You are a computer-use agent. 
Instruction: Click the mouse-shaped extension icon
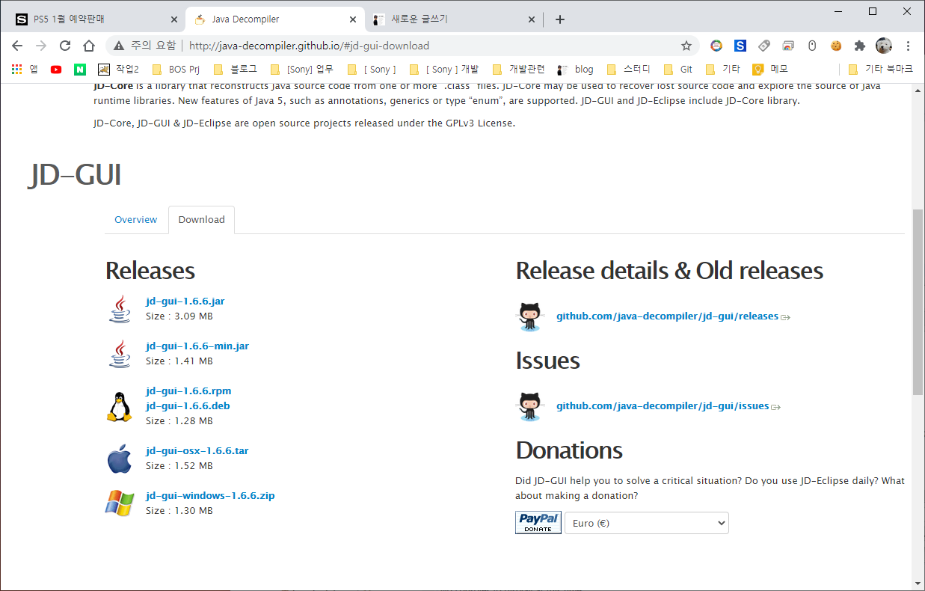[x=812, y=46]
